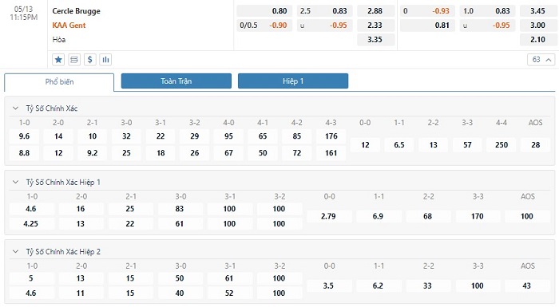Select first-half handicap odds -0.93

coord(427,11)
